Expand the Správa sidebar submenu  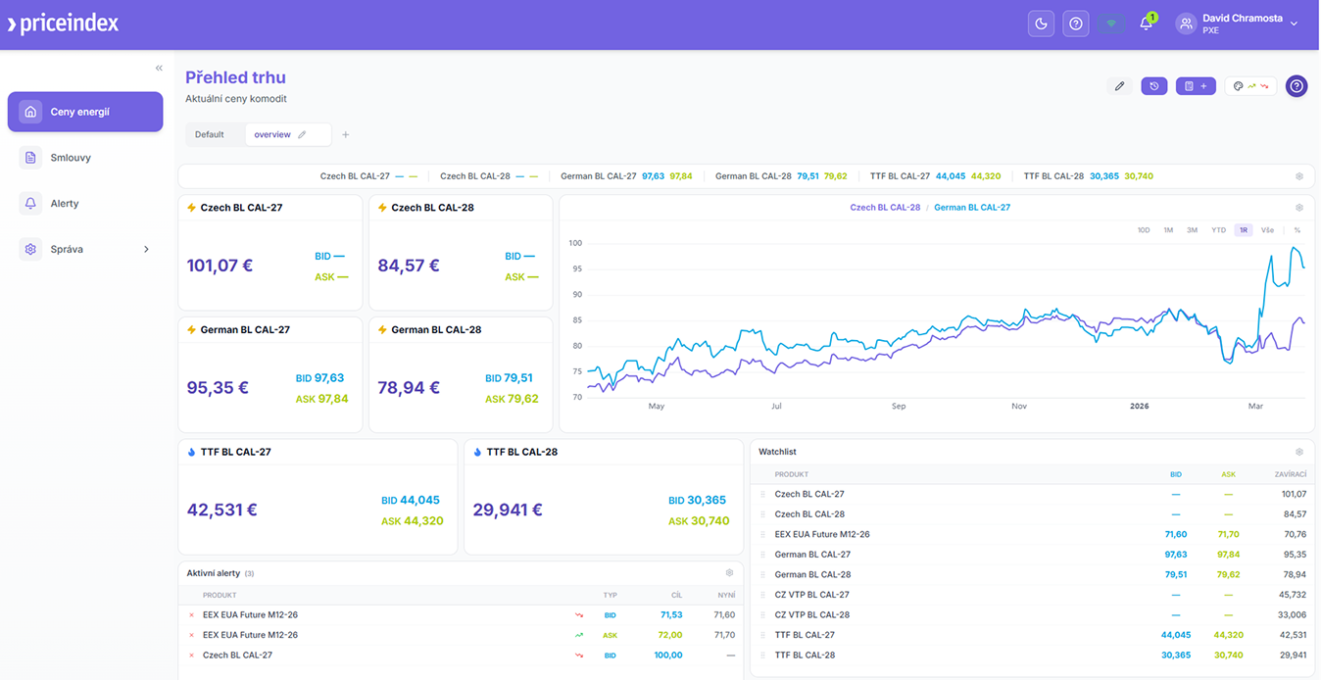point(146,249)
